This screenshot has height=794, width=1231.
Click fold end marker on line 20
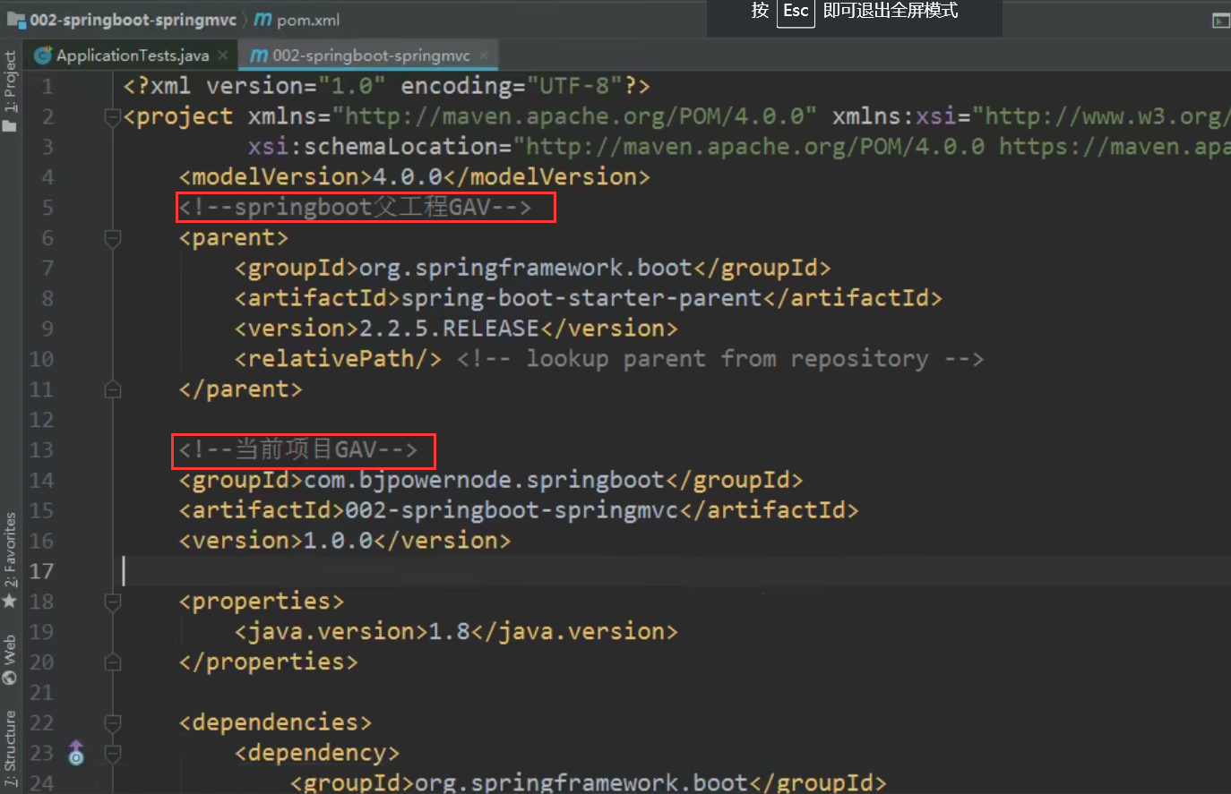point(113,662)
